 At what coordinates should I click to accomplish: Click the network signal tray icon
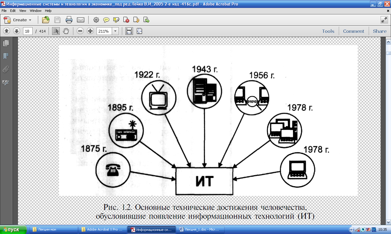coord(357,229)
